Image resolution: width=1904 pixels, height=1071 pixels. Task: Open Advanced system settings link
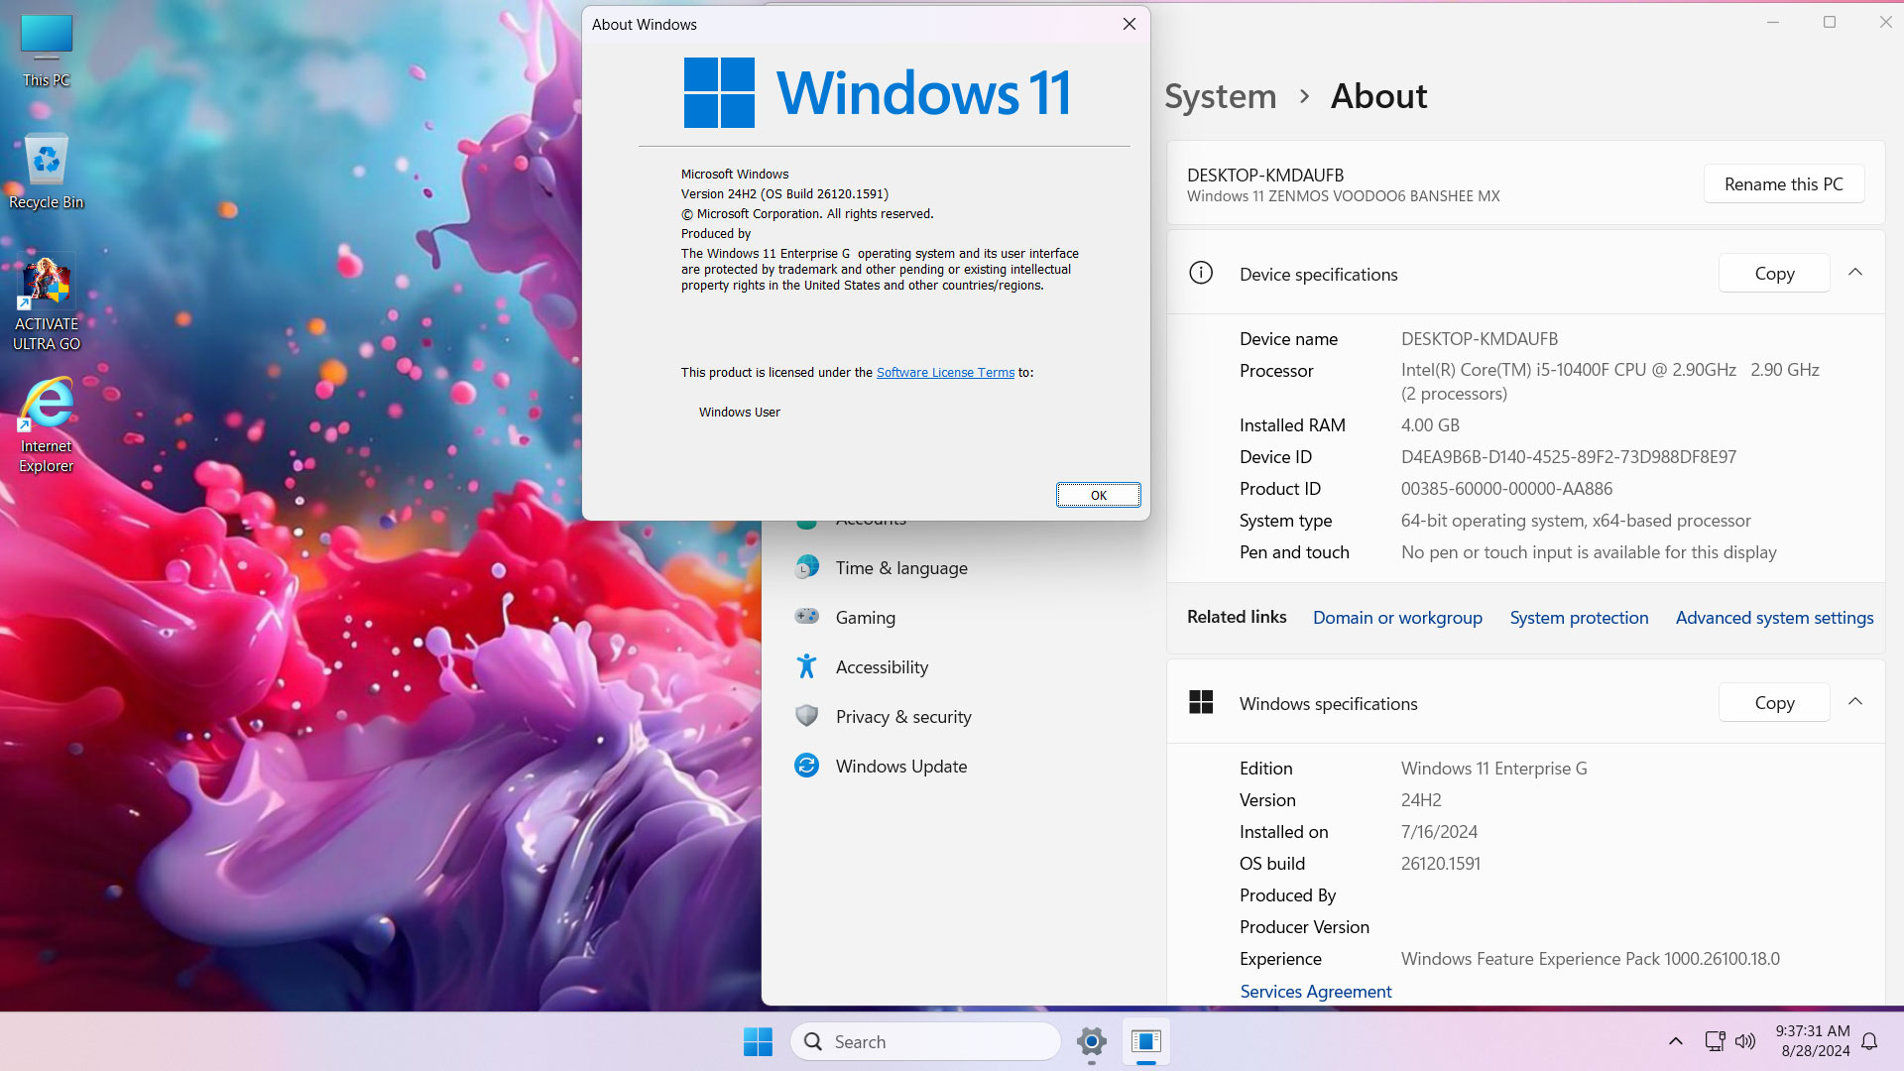pyautogui.click(x=1774, y=618)
